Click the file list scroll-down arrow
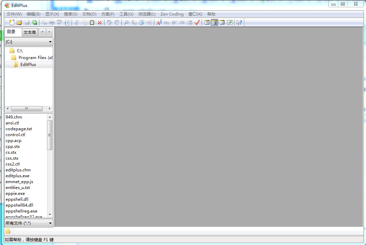366x245 pixels. [50, 214]
